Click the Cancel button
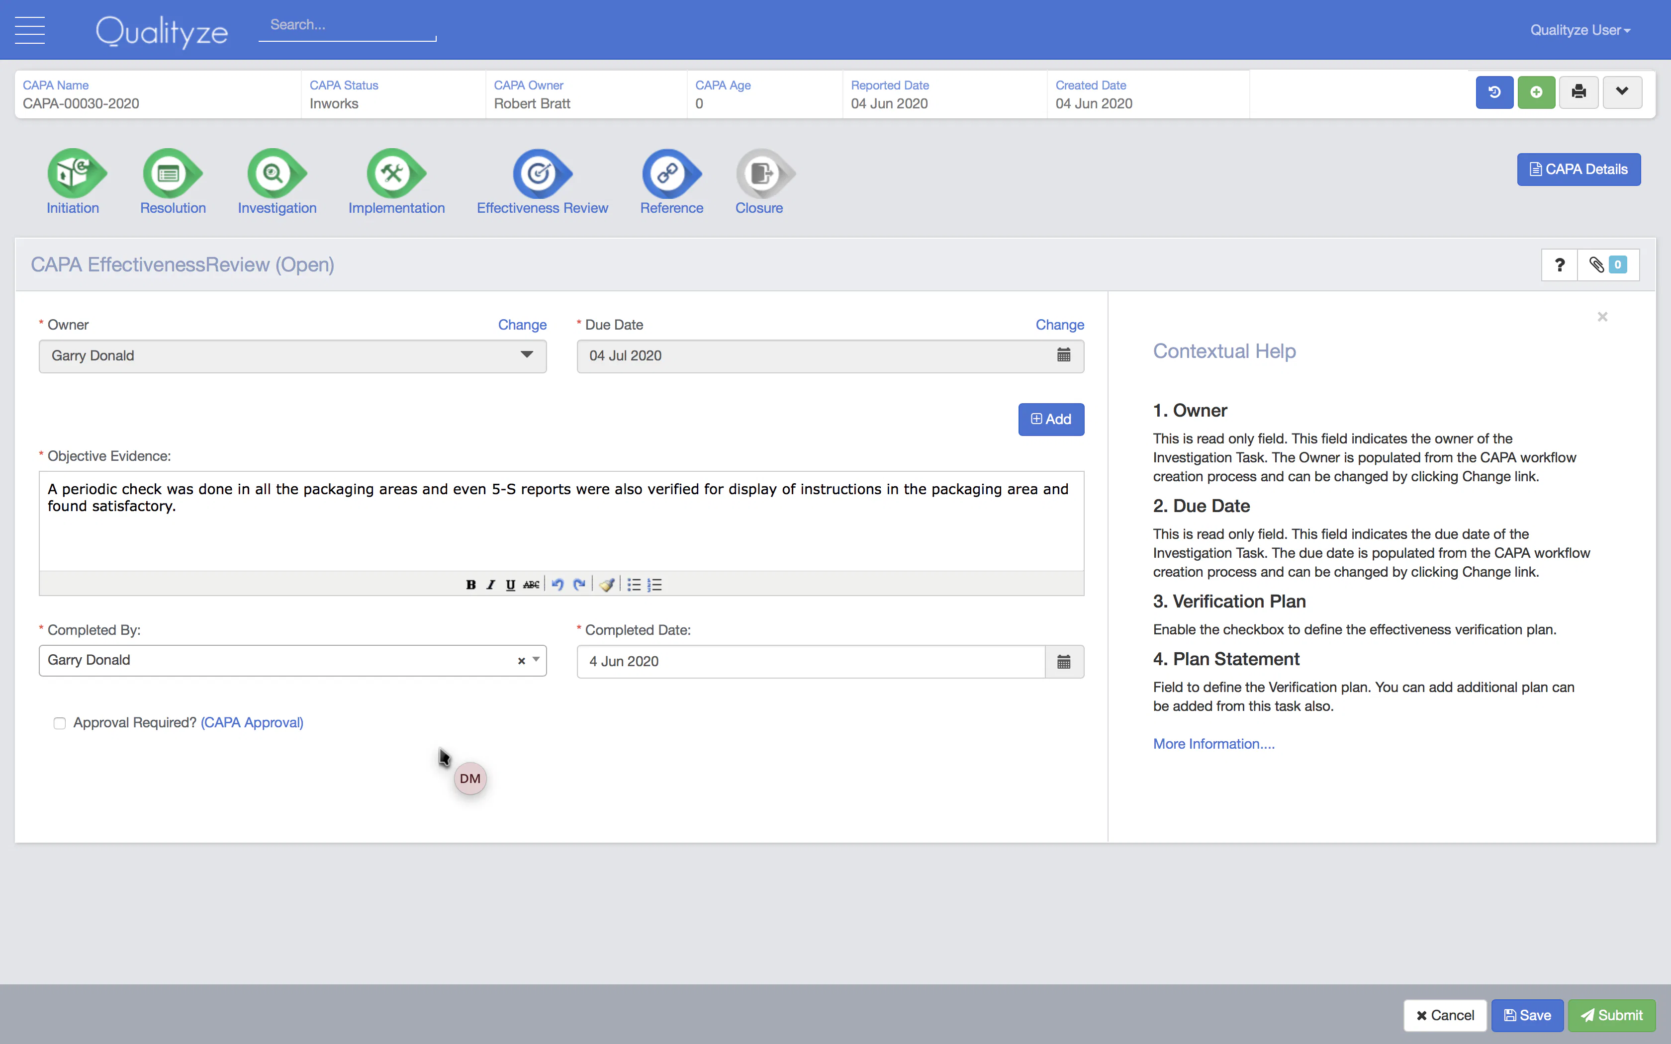This screenshot has height=1044, width=1671. pyautogui.click(x=1445, y=1015)
